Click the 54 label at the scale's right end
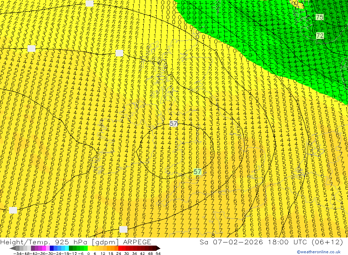This screenshot has height=255, width=348. coord(158,254)
